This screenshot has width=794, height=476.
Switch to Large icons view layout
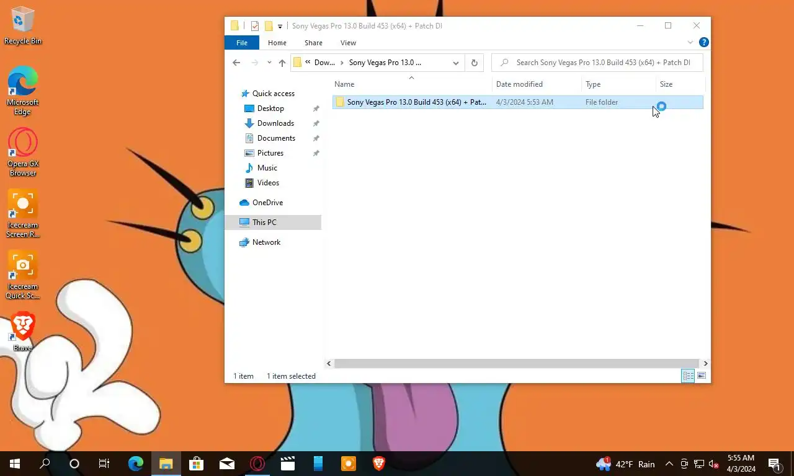(702, 376)
